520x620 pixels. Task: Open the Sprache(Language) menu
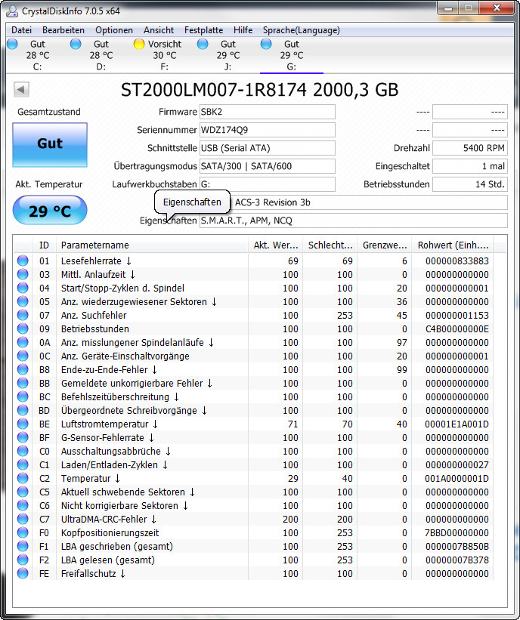pyautogui.click(x=301, y=30)
